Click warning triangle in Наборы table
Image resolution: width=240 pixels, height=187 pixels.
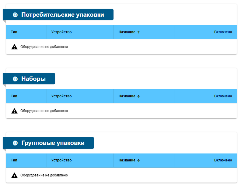click(x=14, y=111)
